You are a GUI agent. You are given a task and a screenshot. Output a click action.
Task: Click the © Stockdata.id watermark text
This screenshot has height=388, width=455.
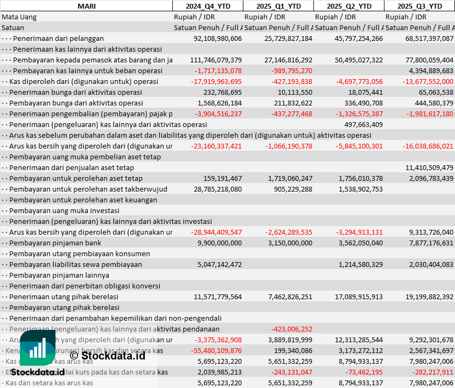click(107, 355)
